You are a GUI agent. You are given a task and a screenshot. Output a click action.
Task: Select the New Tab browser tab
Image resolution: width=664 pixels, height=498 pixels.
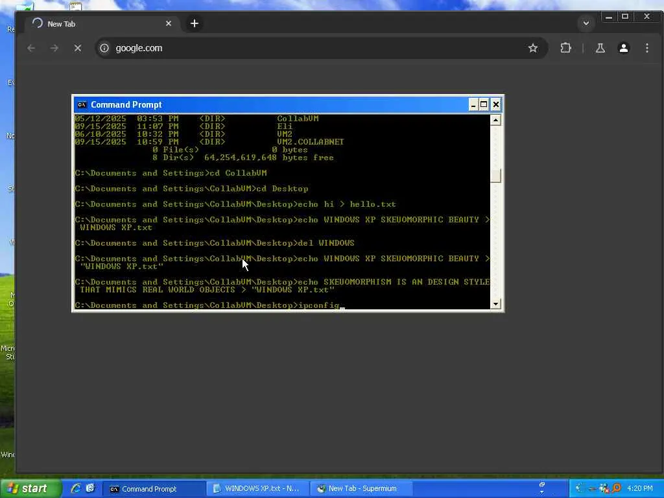click(102, 24)
